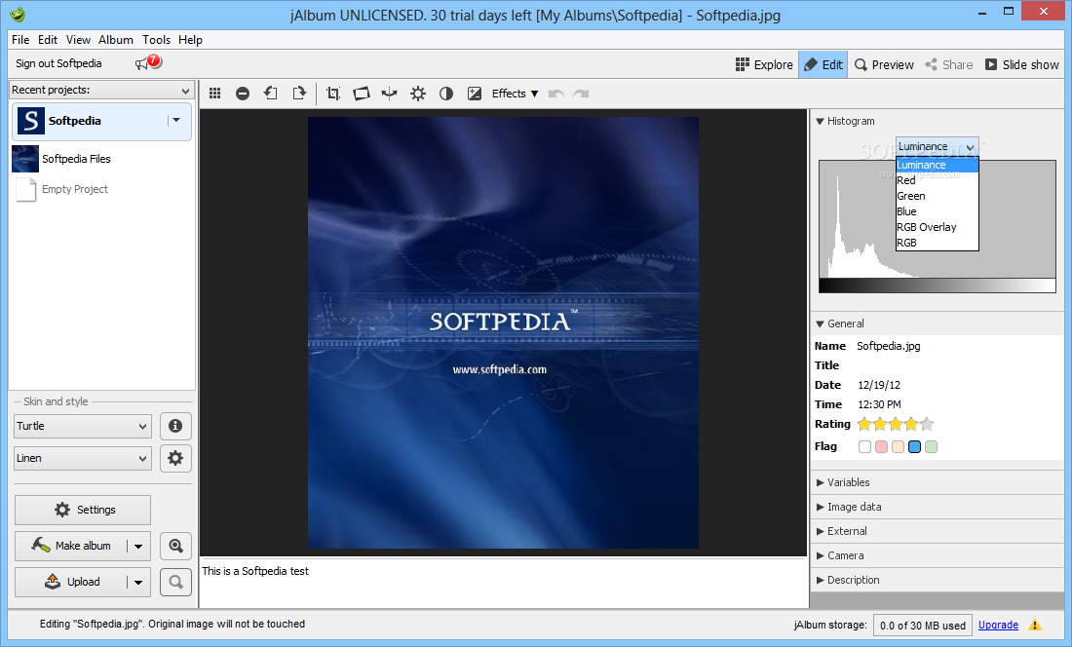Image resolution: width=1072 pixels, height=647 pixels.
Task: Set rating to four stars
Action: pyautogui.click(x=911, y=424)
